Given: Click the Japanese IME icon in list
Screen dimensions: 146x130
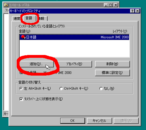Looking at the screenshot, I should coord(23,37).
